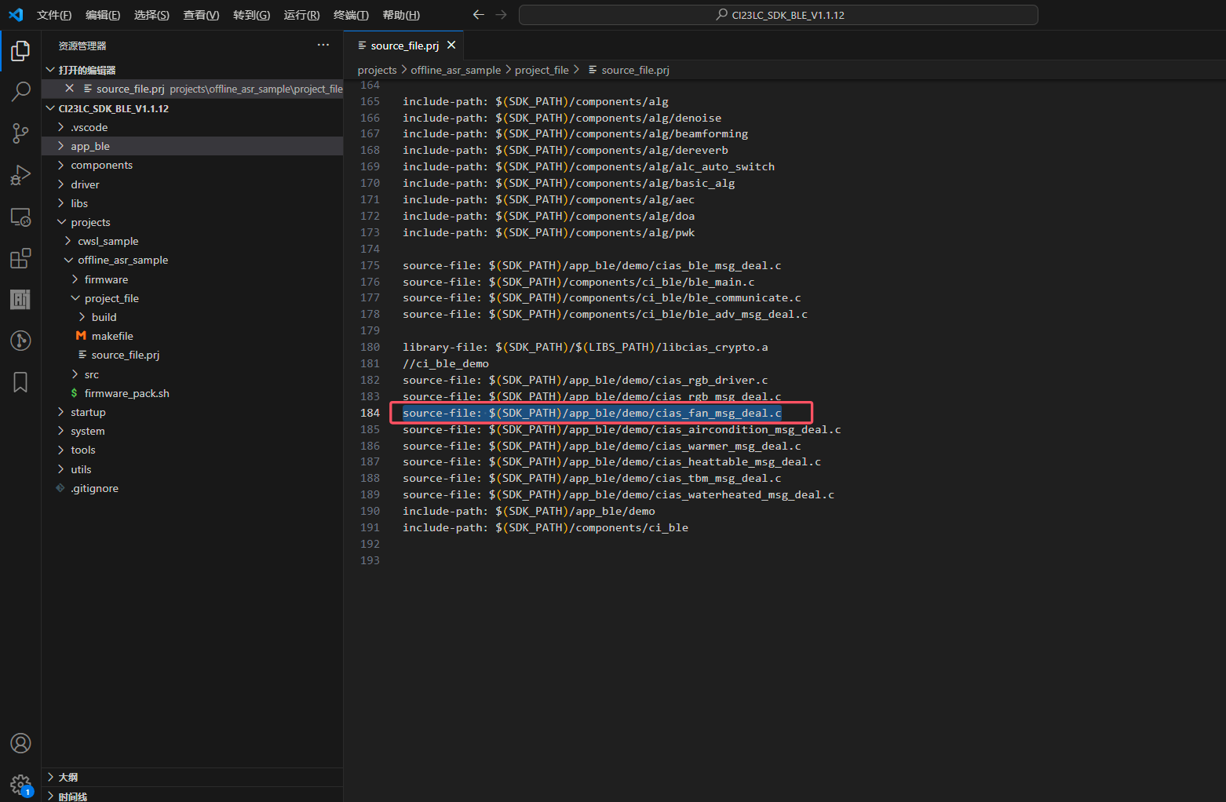Expand the build folder

click(x=192, y=317)
